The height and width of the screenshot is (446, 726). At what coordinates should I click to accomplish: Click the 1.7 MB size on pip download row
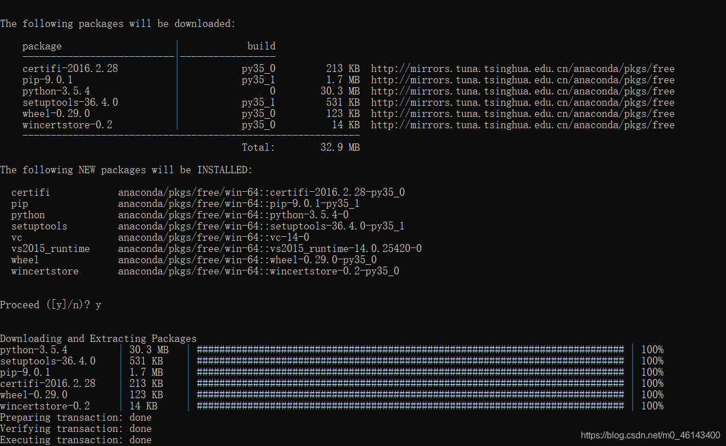tap(343, 80)
